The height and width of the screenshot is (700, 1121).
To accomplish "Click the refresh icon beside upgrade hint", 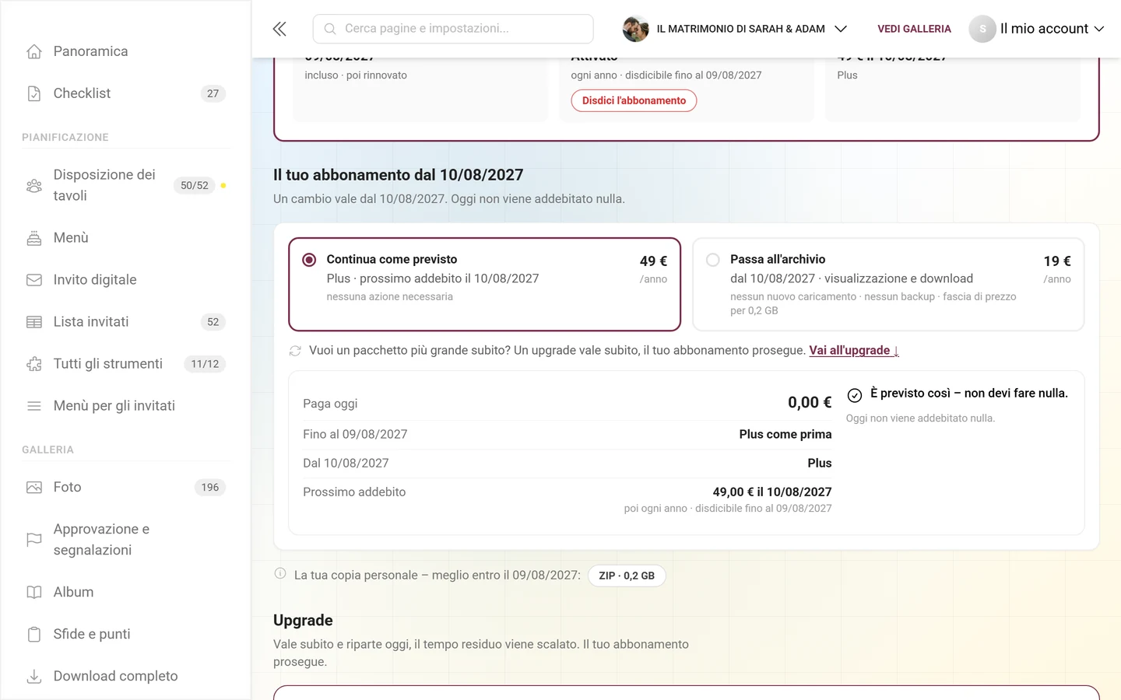I will (295, 351).
